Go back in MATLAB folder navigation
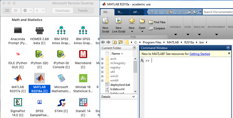This screenshot has width=233, height=118. pyautogui.click(x=103, y=42)
